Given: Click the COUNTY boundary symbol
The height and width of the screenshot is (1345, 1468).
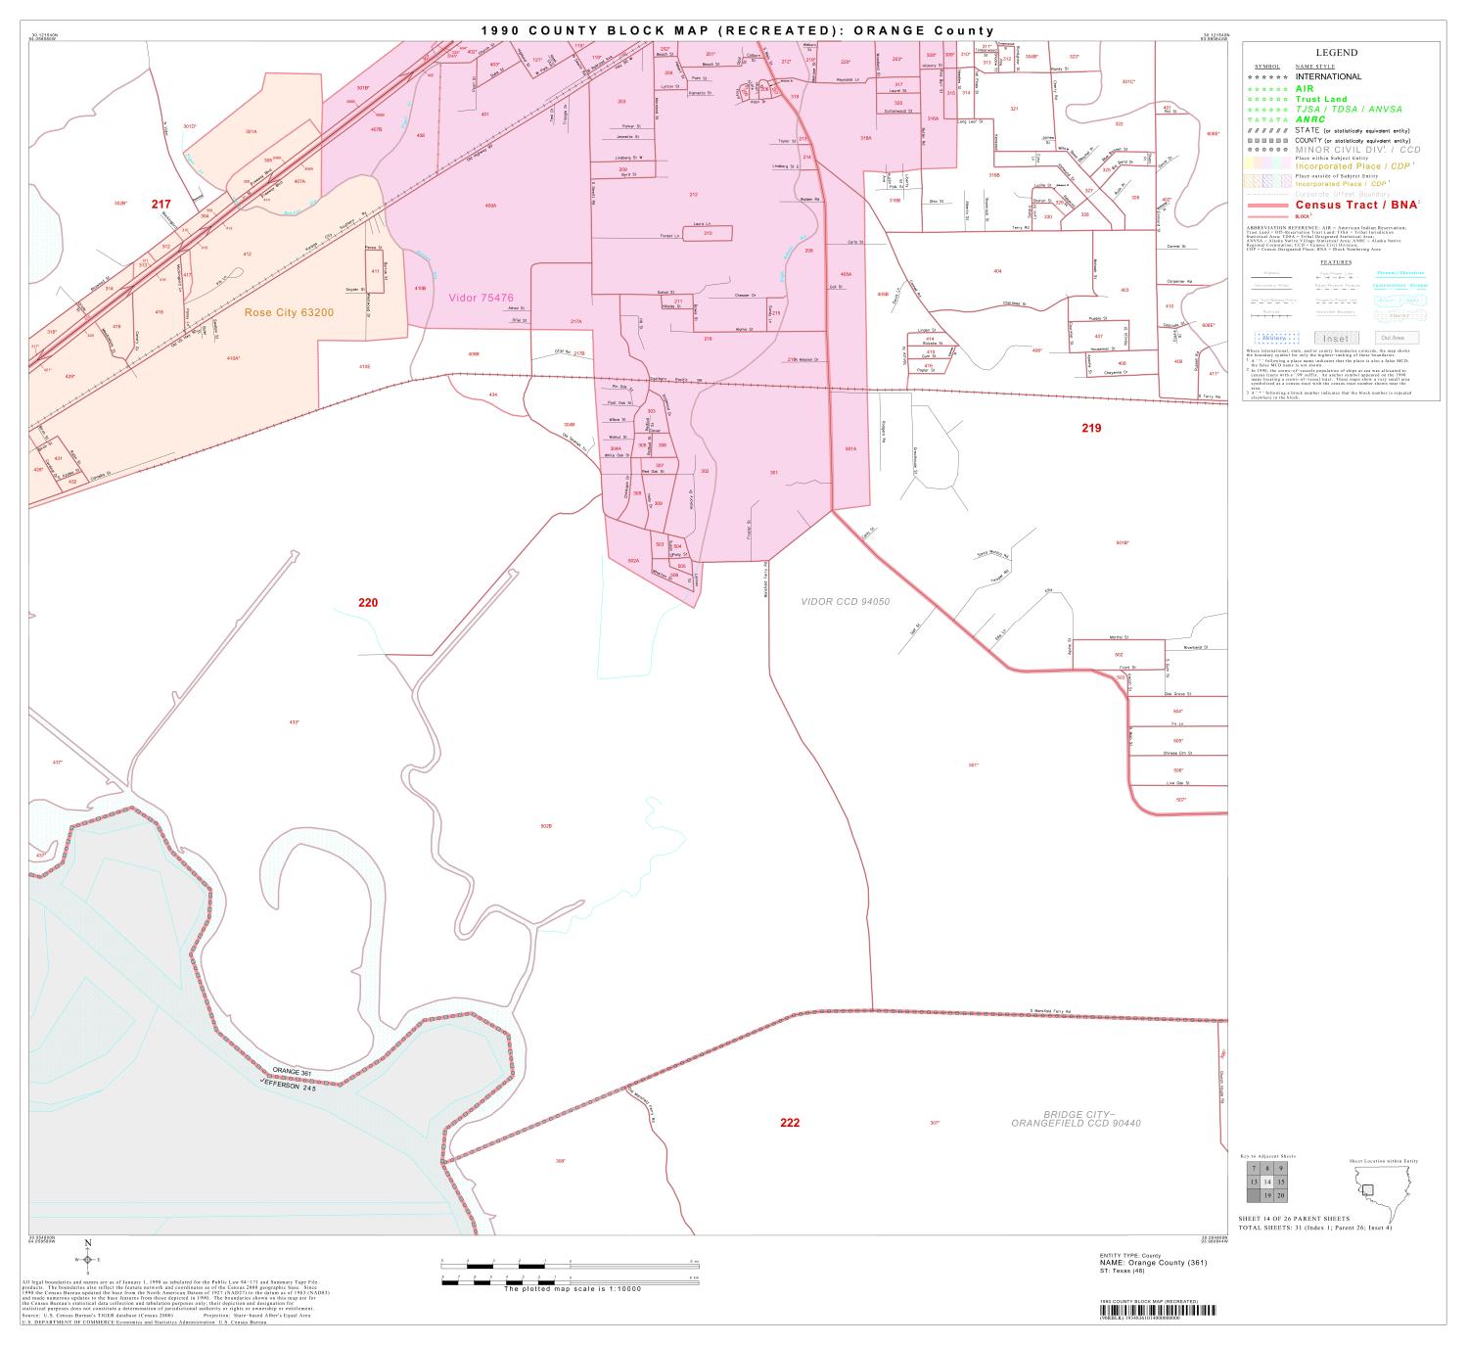Looking at the screenshot, I should click(1267, 140).
